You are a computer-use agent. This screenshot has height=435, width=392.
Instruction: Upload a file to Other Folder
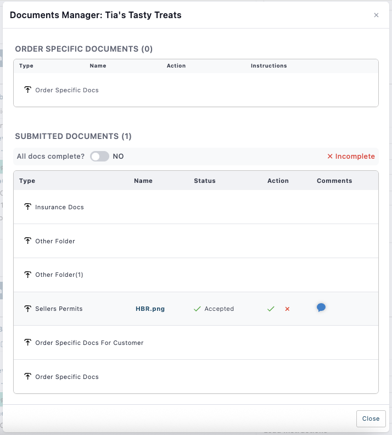(x=27, y=241)
